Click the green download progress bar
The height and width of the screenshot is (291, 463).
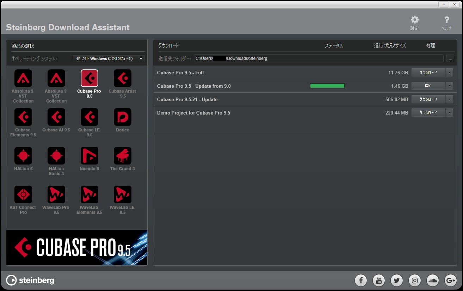327,86
